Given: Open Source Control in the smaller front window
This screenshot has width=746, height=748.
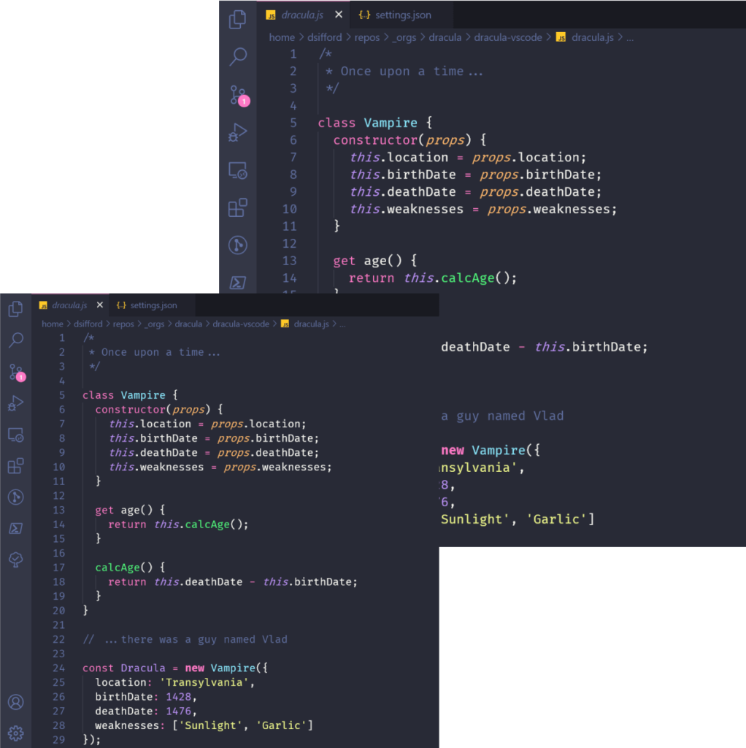Looking at the screenshot, I should pyautogui.click(x=15, y=372).
